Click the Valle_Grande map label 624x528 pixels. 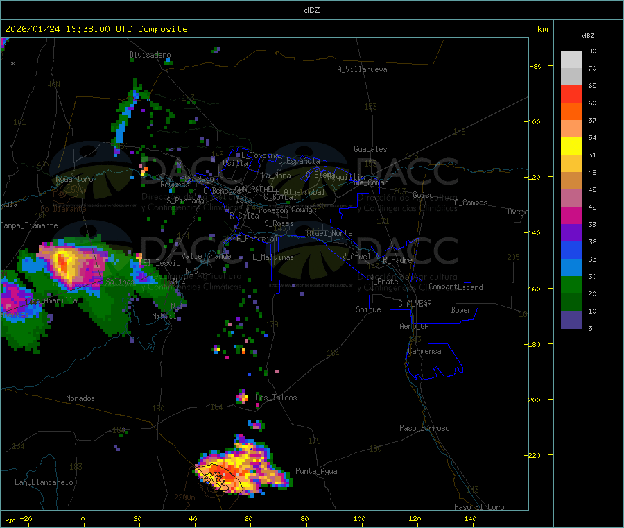point(206,256)
